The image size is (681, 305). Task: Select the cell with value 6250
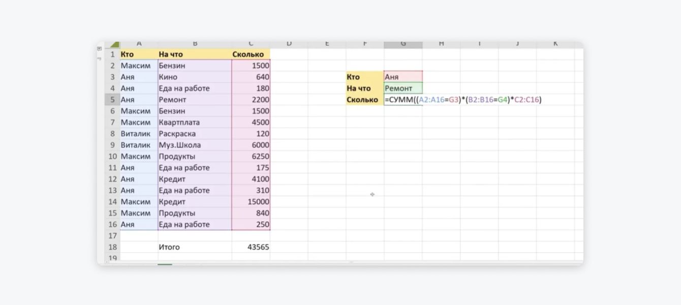click(x=251, y=157)
